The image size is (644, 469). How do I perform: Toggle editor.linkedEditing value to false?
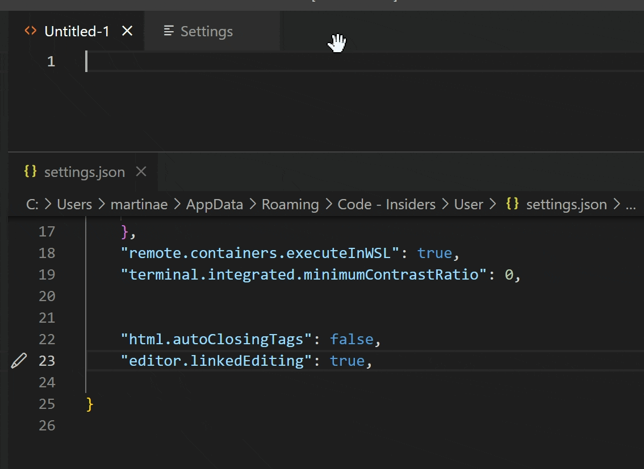coord(347,360)
